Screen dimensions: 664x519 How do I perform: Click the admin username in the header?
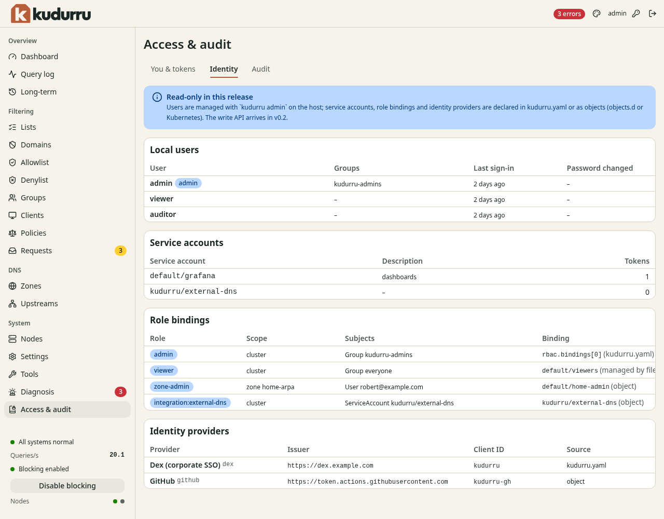617,13
